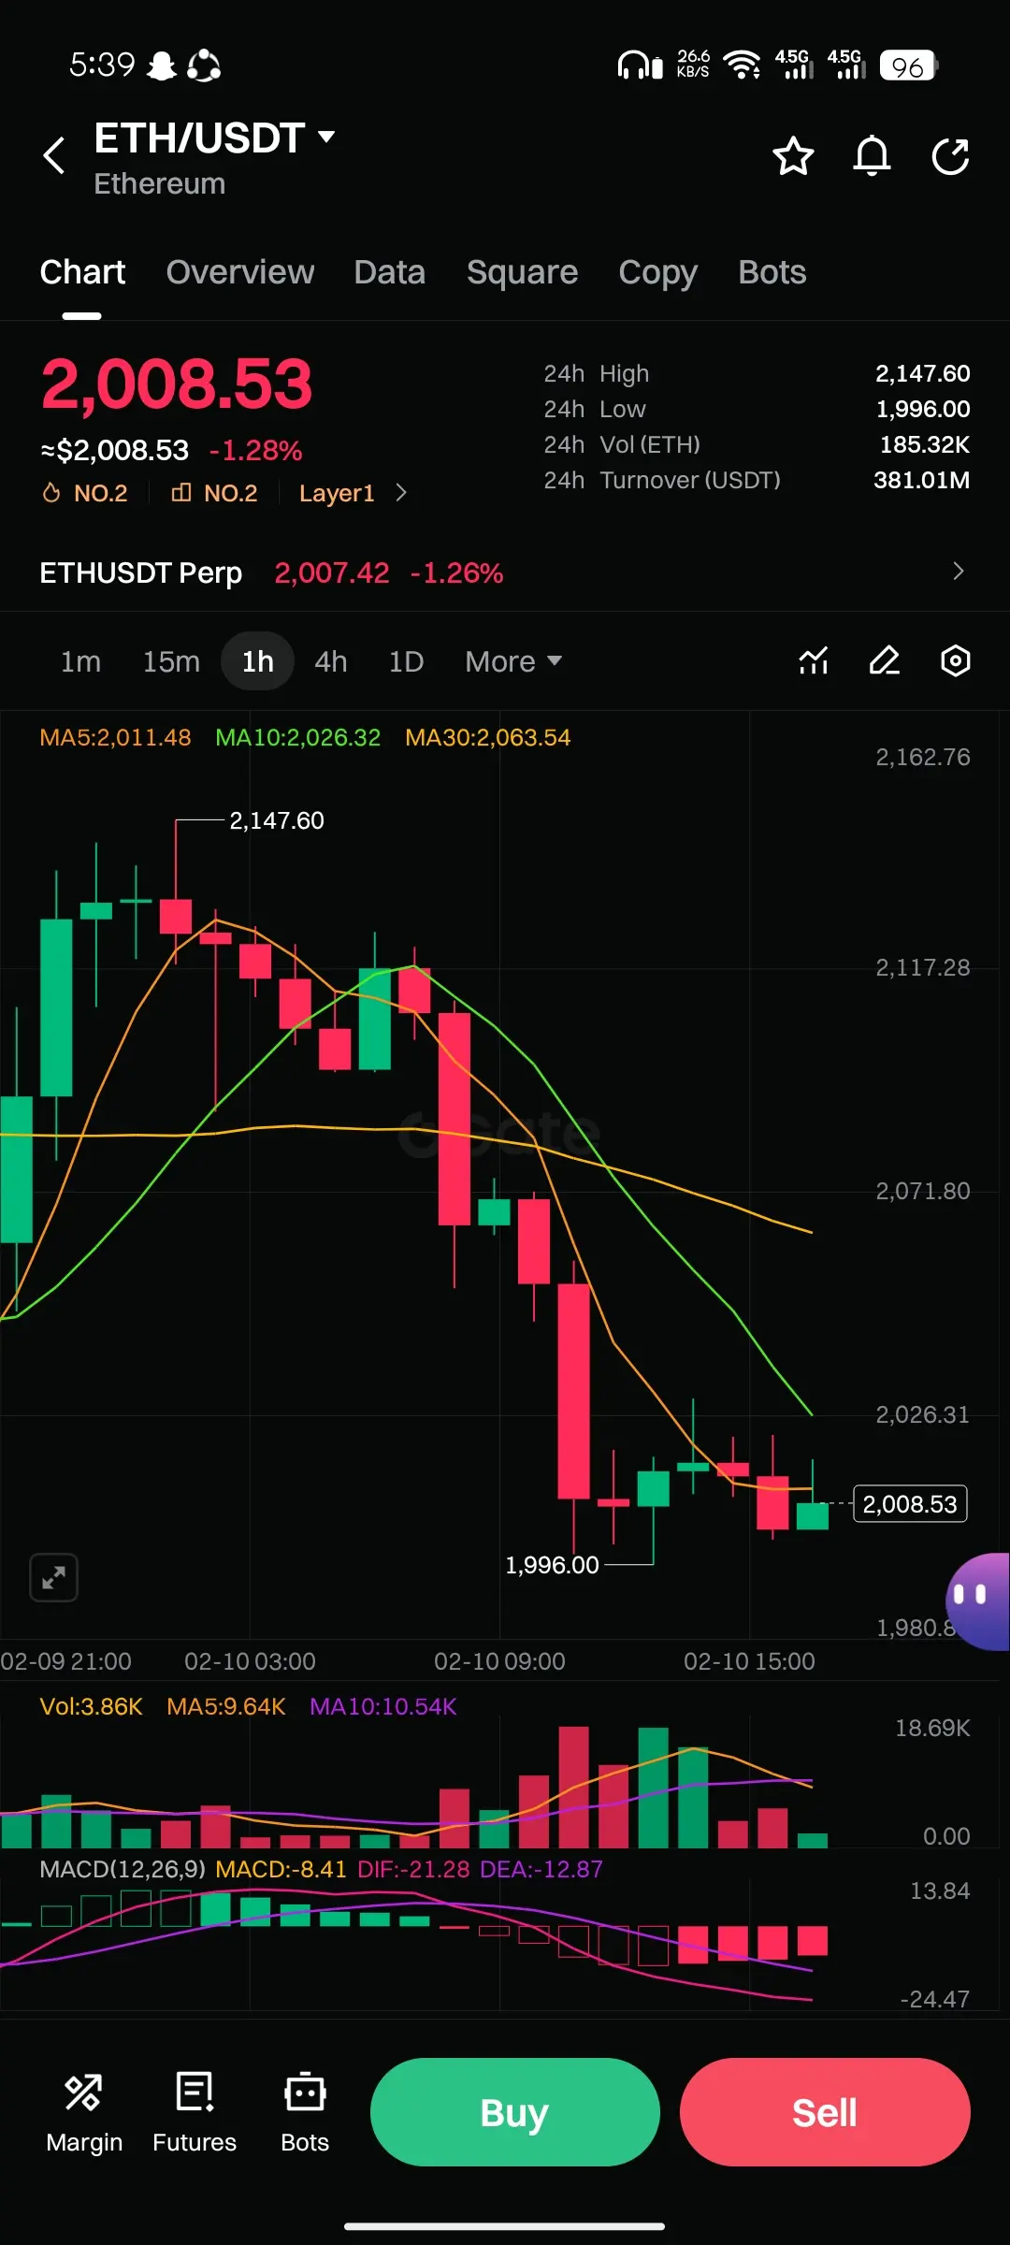Tap the DEA:-12.87 value
1010x2245 pixels.
tap(541, 1869)
